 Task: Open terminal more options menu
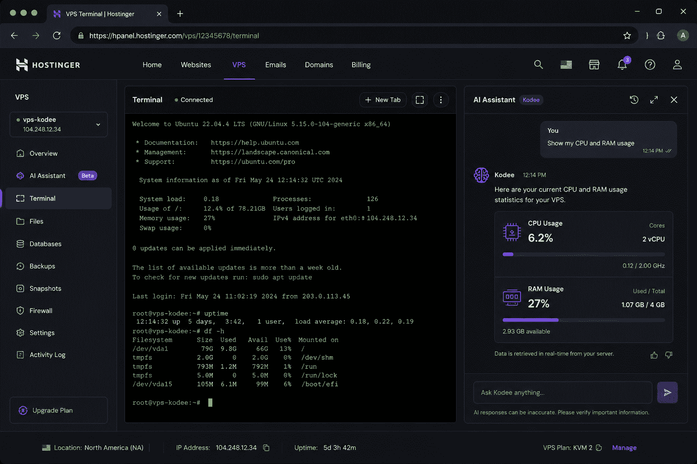click(441, 100)
